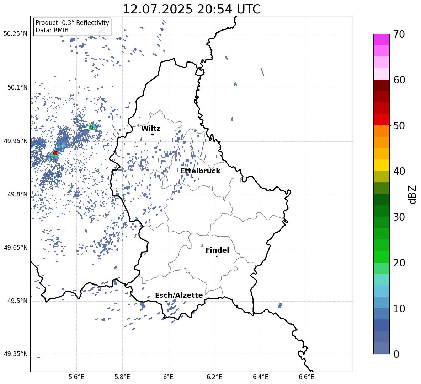Click the dBZ colorbar axis label
421x384 pixels.
pyautogui.click(x=412, y=194)
